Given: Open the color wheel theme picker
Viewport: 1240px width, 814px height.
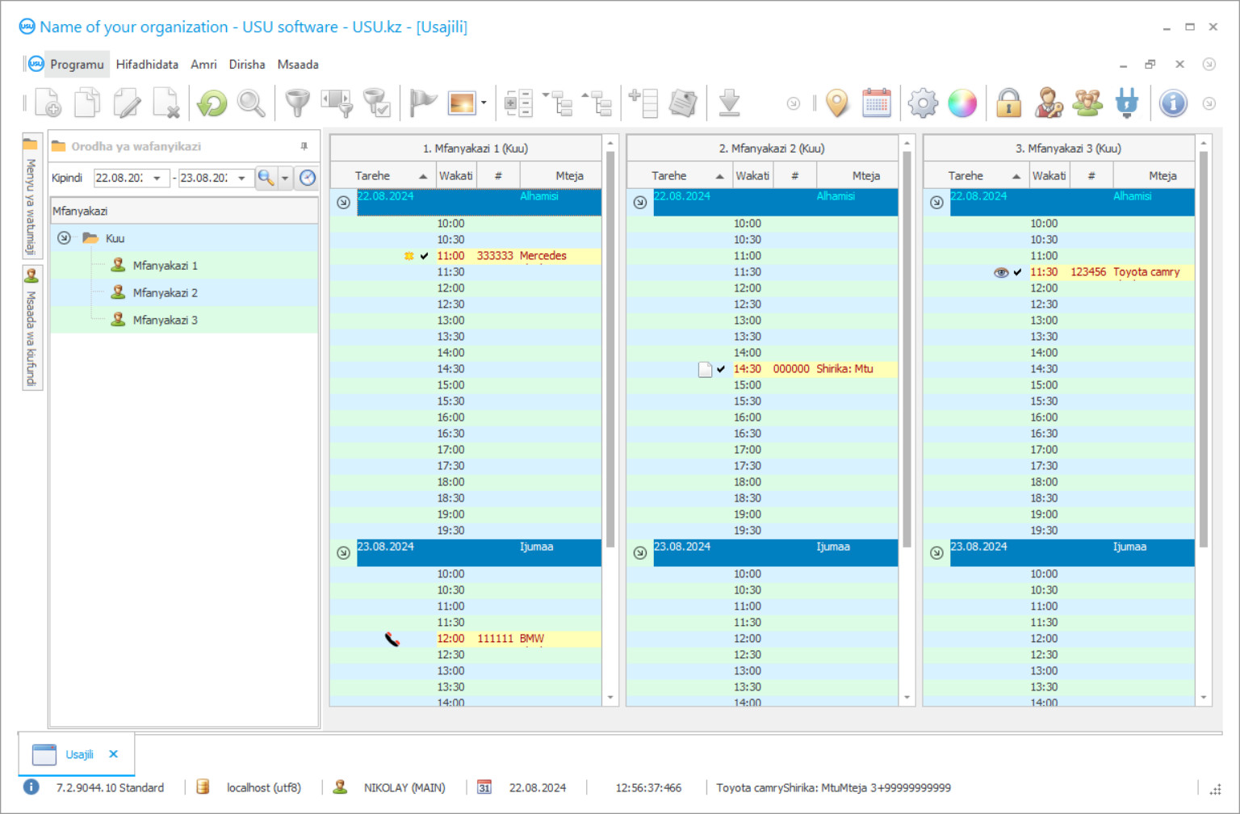Looking at the screenshot, I should (962, 103).
